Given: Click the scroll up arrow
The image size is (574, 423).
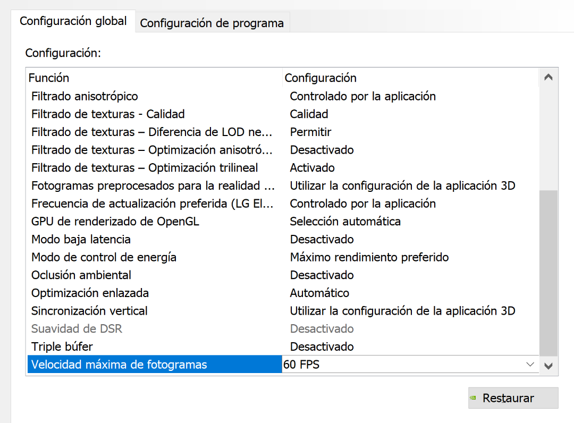Looking at the screenshot, I should click(x=548, y=78).
